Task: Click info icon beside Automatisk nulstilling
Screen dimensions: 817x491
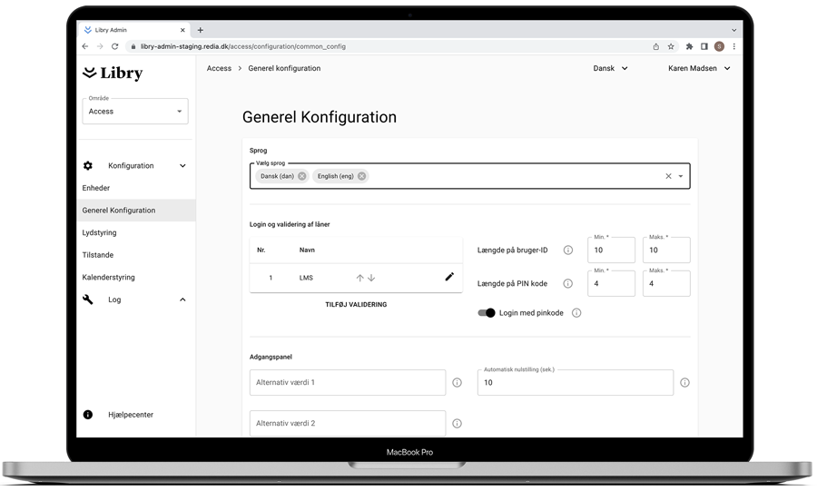Action: (684, 383)
